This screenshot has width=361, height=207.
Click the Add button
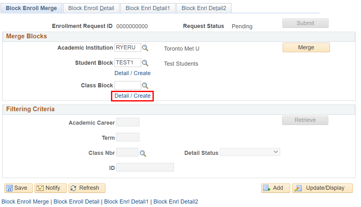click(275, 188)
